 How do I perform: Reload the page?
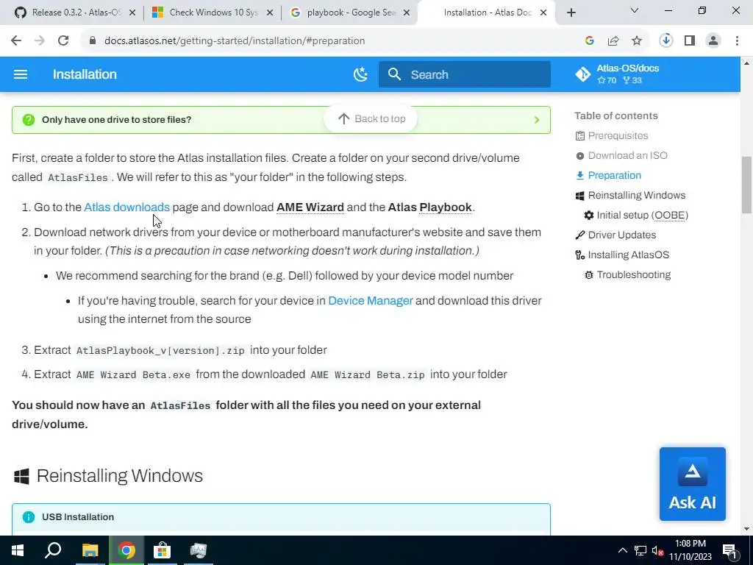[x=63, y=41]
